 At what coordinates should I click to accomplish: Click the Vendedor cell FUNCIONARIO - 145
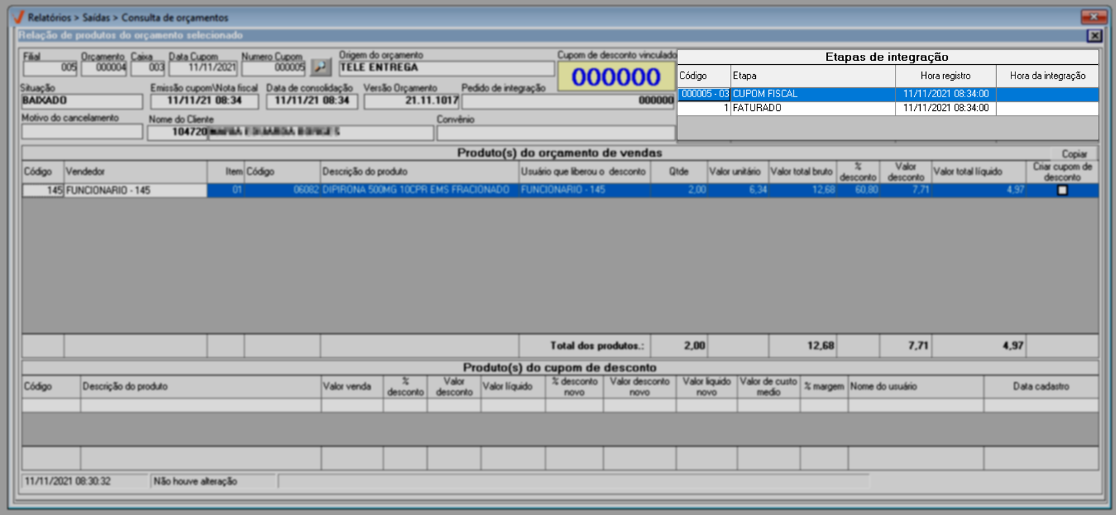(135, 190)
